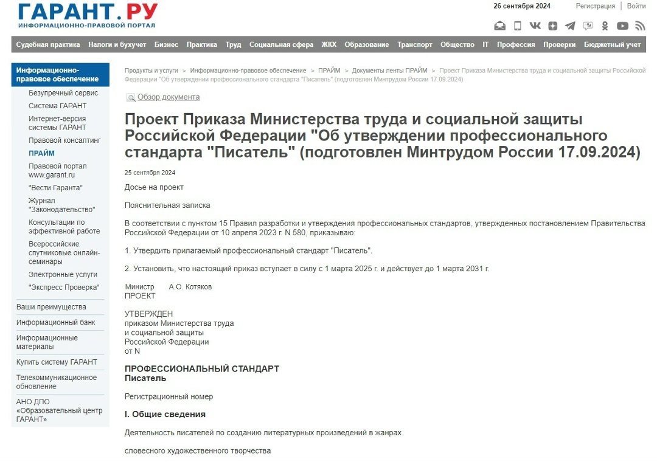
Task: Click the "I. Общие сведения" heading
Action: point(165,414)
